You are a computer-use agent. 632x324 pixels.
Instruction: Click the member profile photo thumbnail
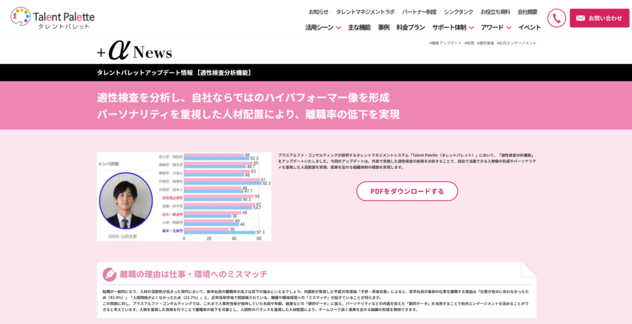[125, 201]
